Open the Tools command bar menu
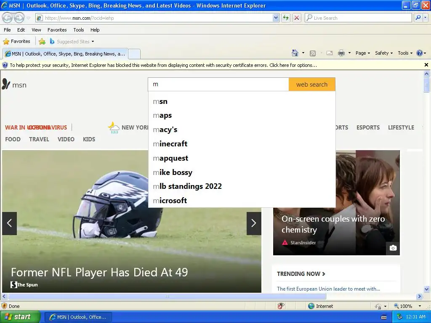431x323 pixels. (x=405, y=53)
